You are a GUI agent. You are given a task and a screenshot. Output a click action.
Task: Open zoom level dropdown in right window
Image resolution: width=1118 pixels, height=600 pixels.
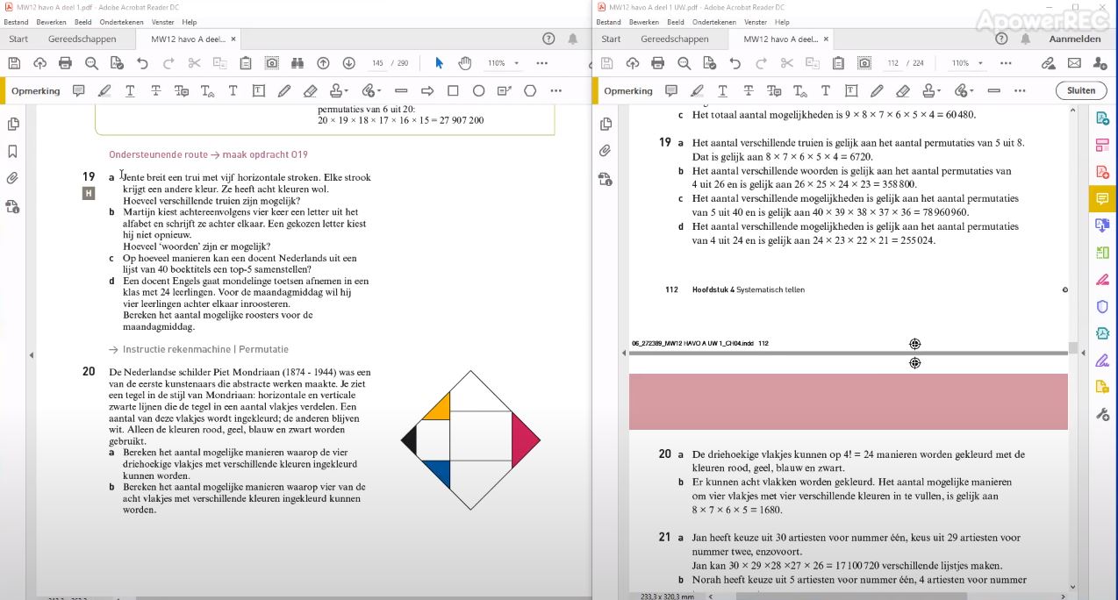[980, 63]
